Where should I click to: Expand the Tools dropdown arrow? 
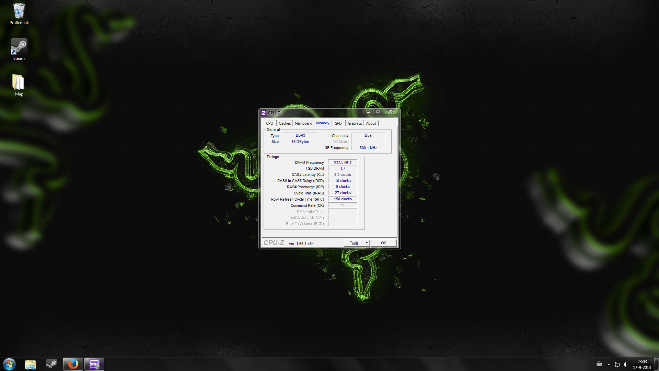367,243
